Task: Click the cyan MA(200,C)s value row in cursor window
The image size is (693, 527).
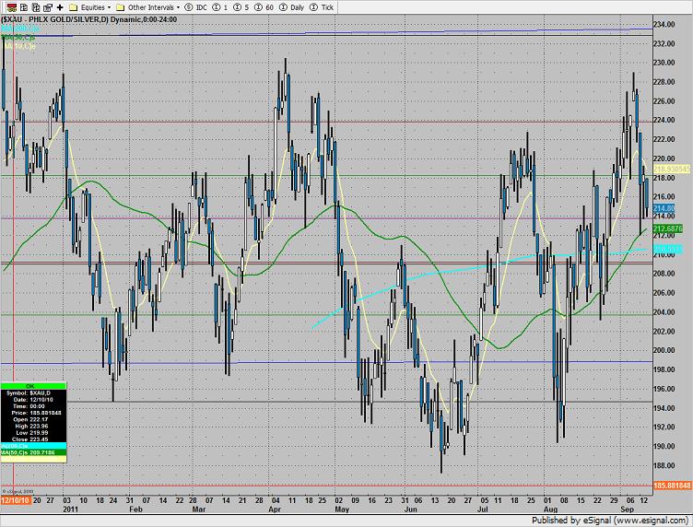Action: (x=33, y=446)
